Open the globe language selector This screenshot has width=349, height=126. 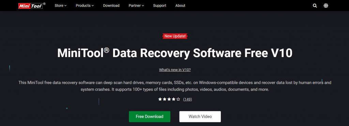pos(326,6)
